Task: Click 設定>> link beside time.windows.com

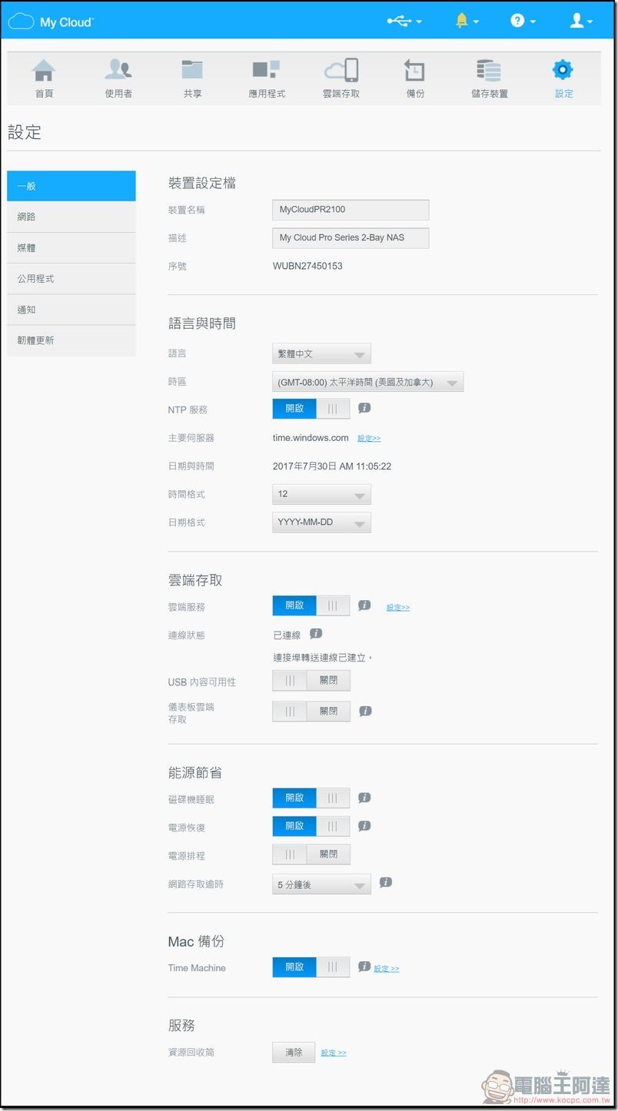Action: (369, 439)
